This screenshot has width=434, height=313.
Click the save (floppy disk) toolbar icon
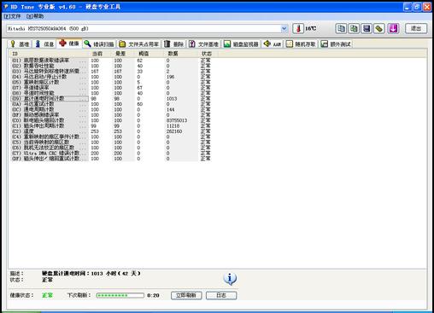pyautogui.click(x=367, y=28)
